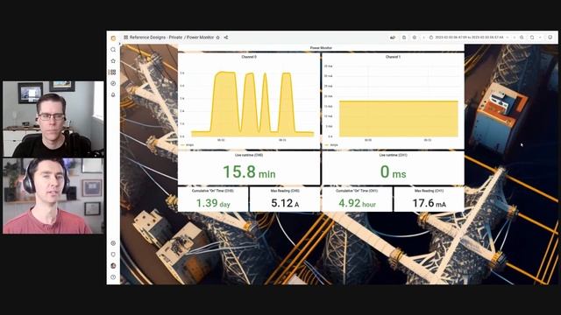Share the dashboard via share icon

click(226, 37)
